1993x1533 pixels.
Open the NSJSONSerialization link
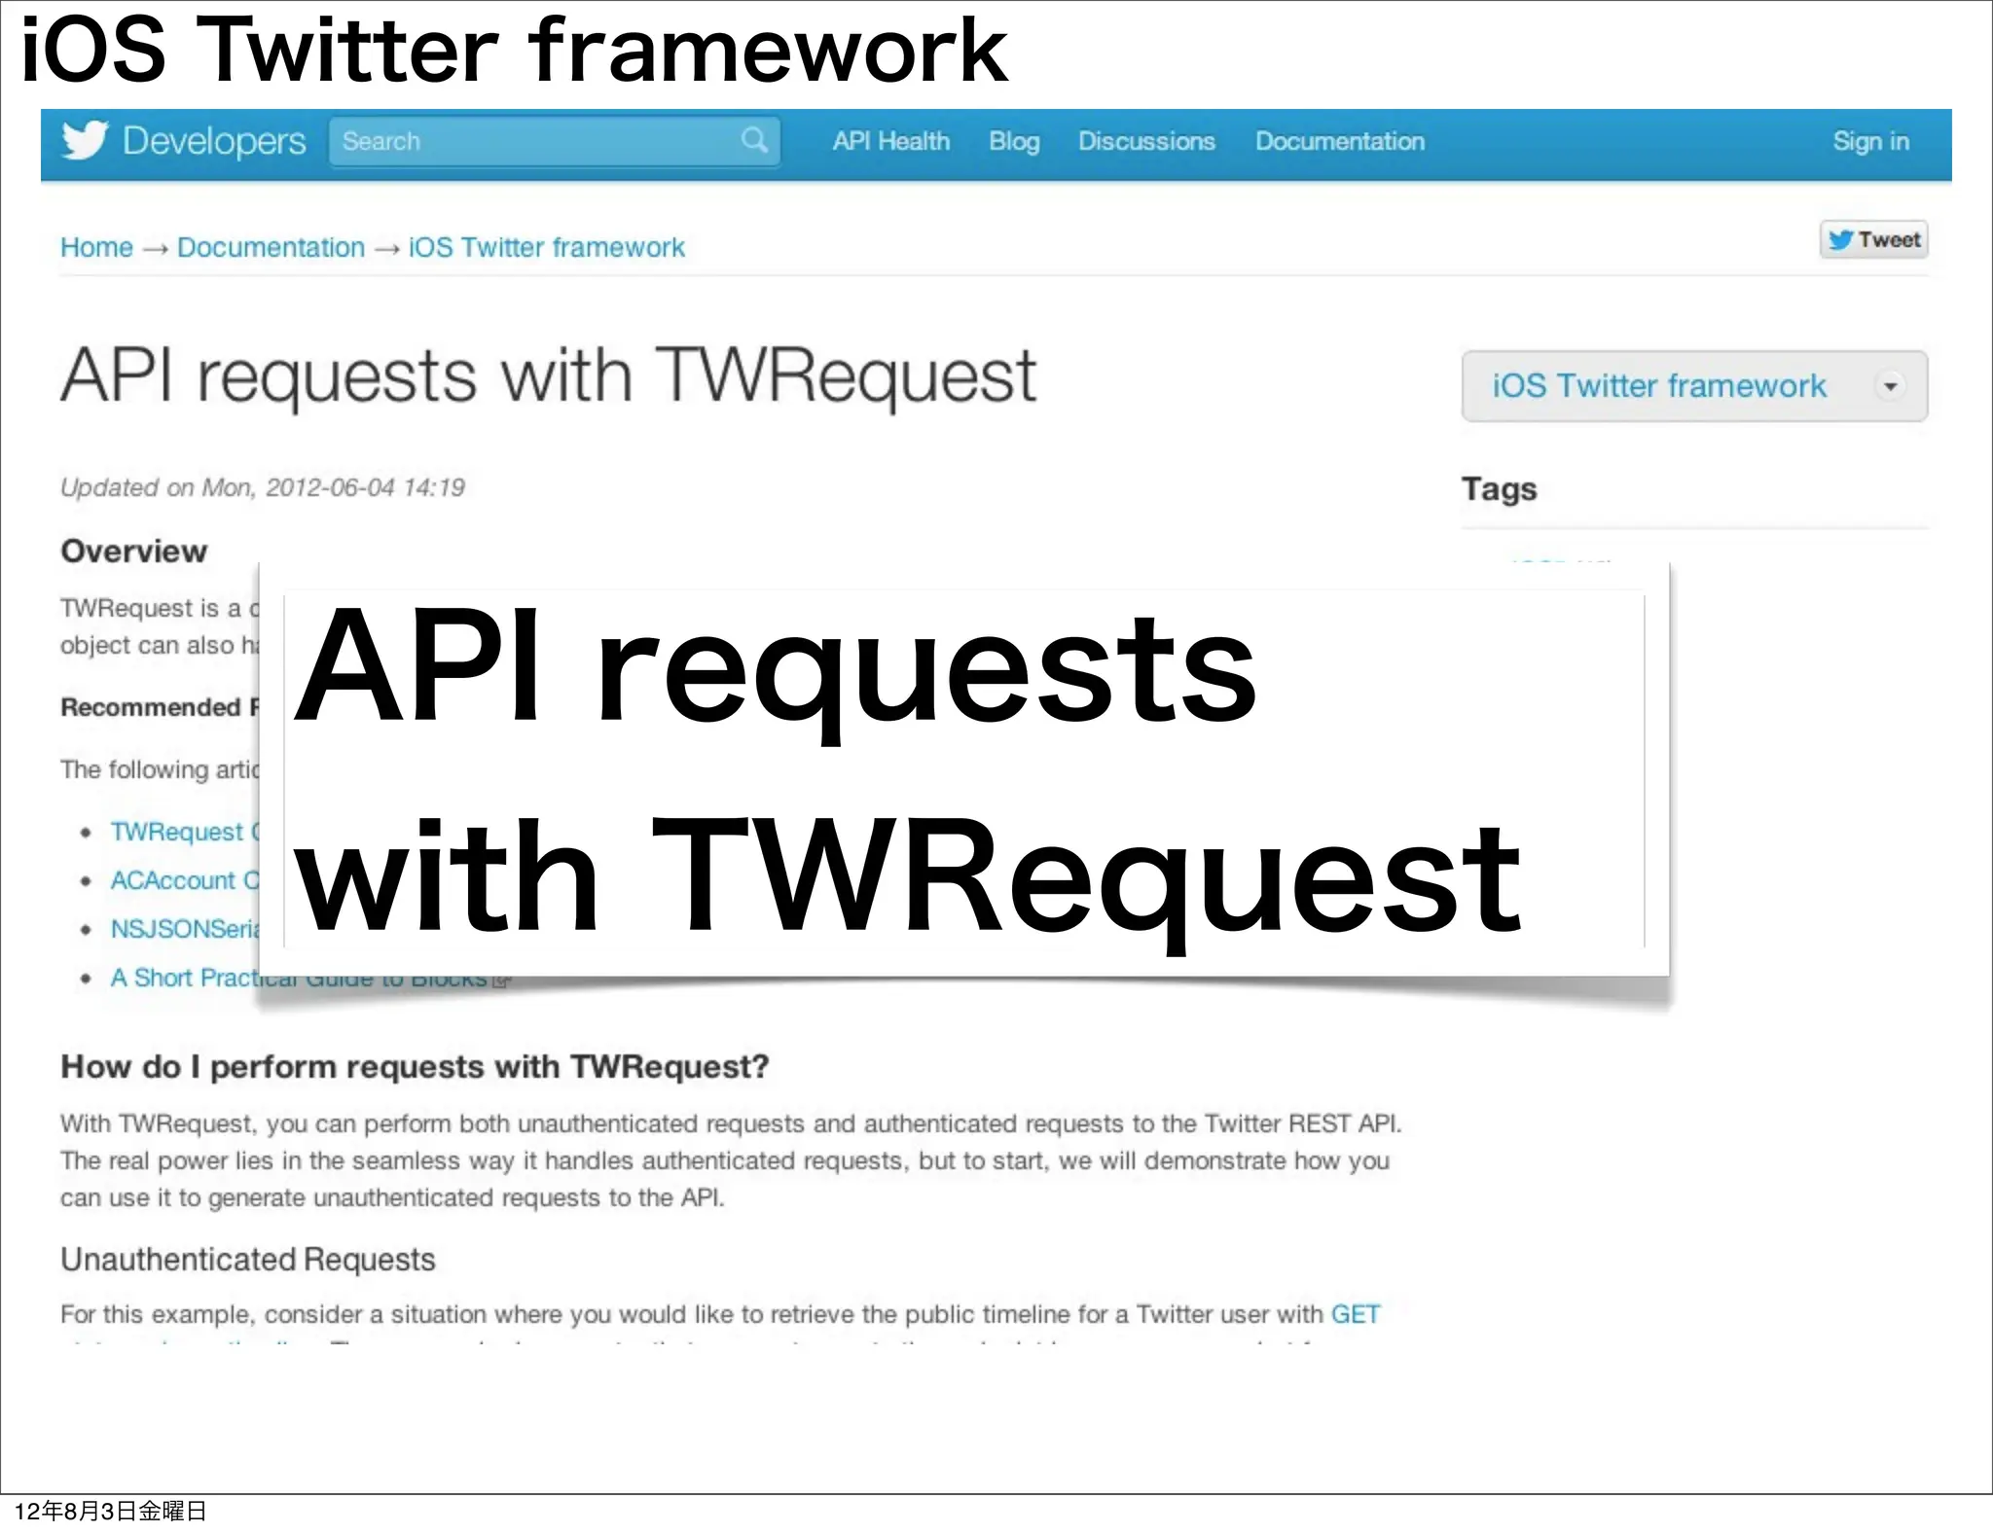coord(184,929)
